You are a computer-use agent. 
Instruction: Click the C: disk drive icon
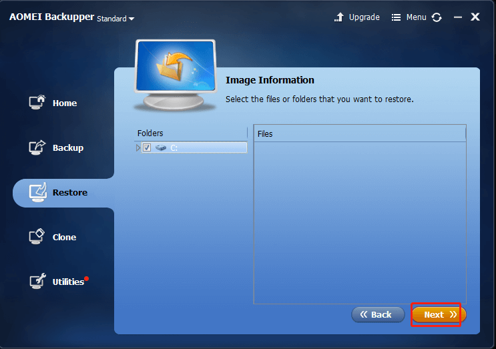pyautogui.click(x=161, y=147)
